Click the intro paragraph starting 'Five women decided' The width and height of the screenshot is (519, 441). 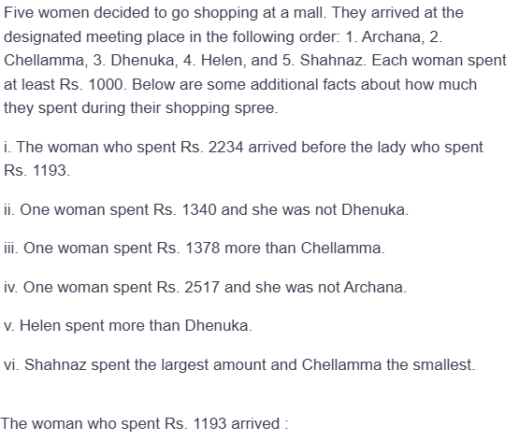(x=255, y=60)
